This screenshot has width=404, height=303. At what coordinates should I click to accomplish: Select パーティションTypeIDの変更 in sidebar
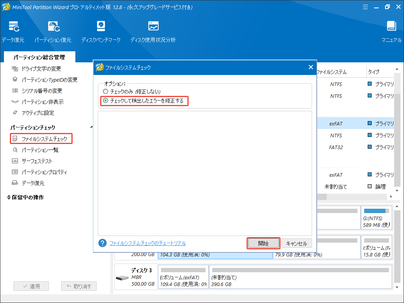tap(45, 80)
